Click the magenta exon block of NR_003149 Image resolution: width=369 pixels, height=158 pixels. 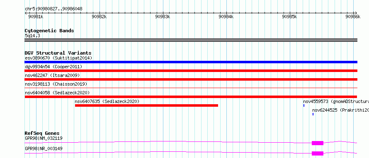pos(318,153)
